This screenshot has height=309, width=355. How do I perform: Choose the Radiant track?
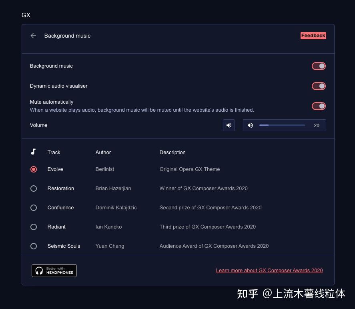pyautogui.click(x=34, y=227)
